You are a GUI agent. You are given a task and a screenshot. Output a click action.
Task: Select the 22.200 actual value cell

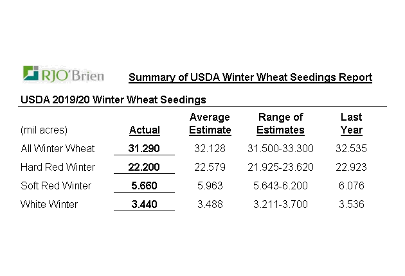(x=145, y=167)
